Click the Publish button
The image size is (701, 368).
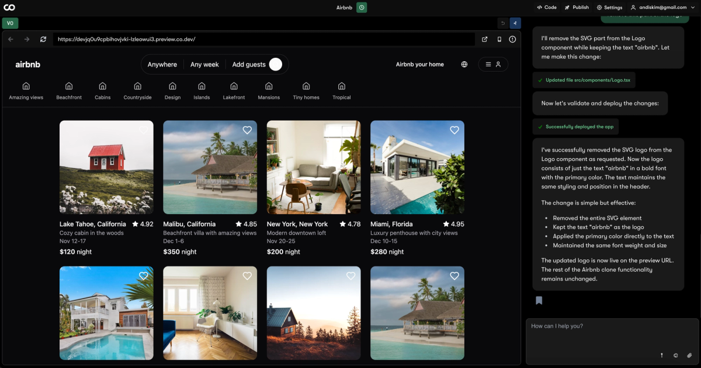[577, 8]
